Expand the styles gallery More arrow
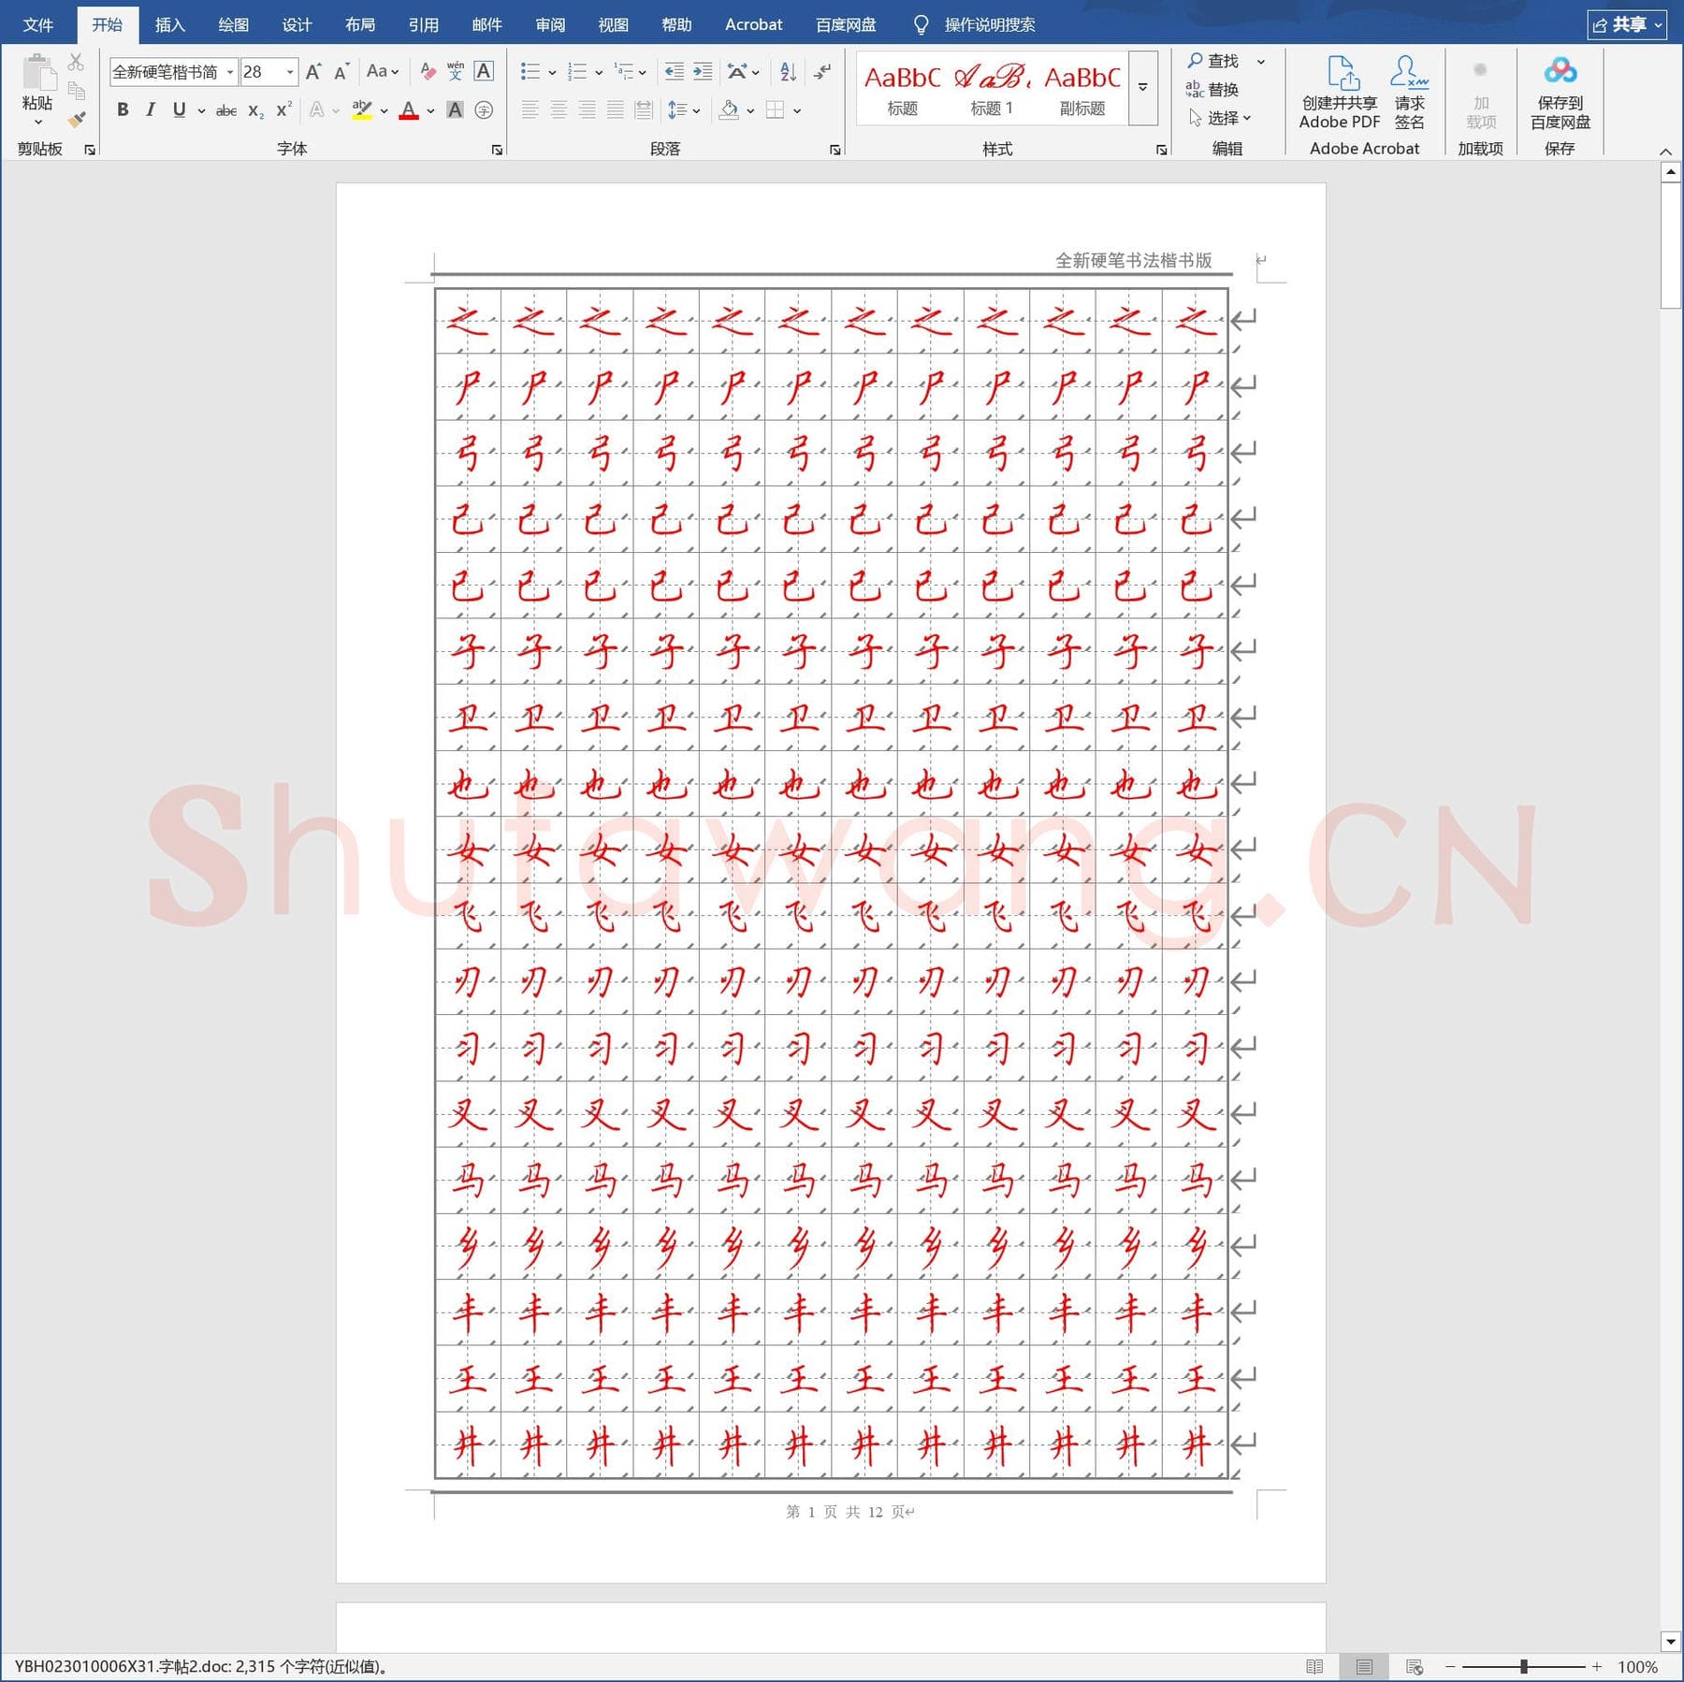 tap(1142, 87)
